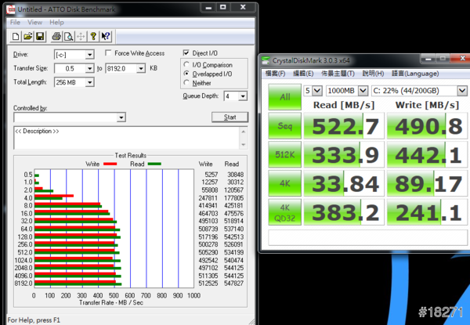Select the Neither radio button
470x325 pixels.
pos(186,82)
